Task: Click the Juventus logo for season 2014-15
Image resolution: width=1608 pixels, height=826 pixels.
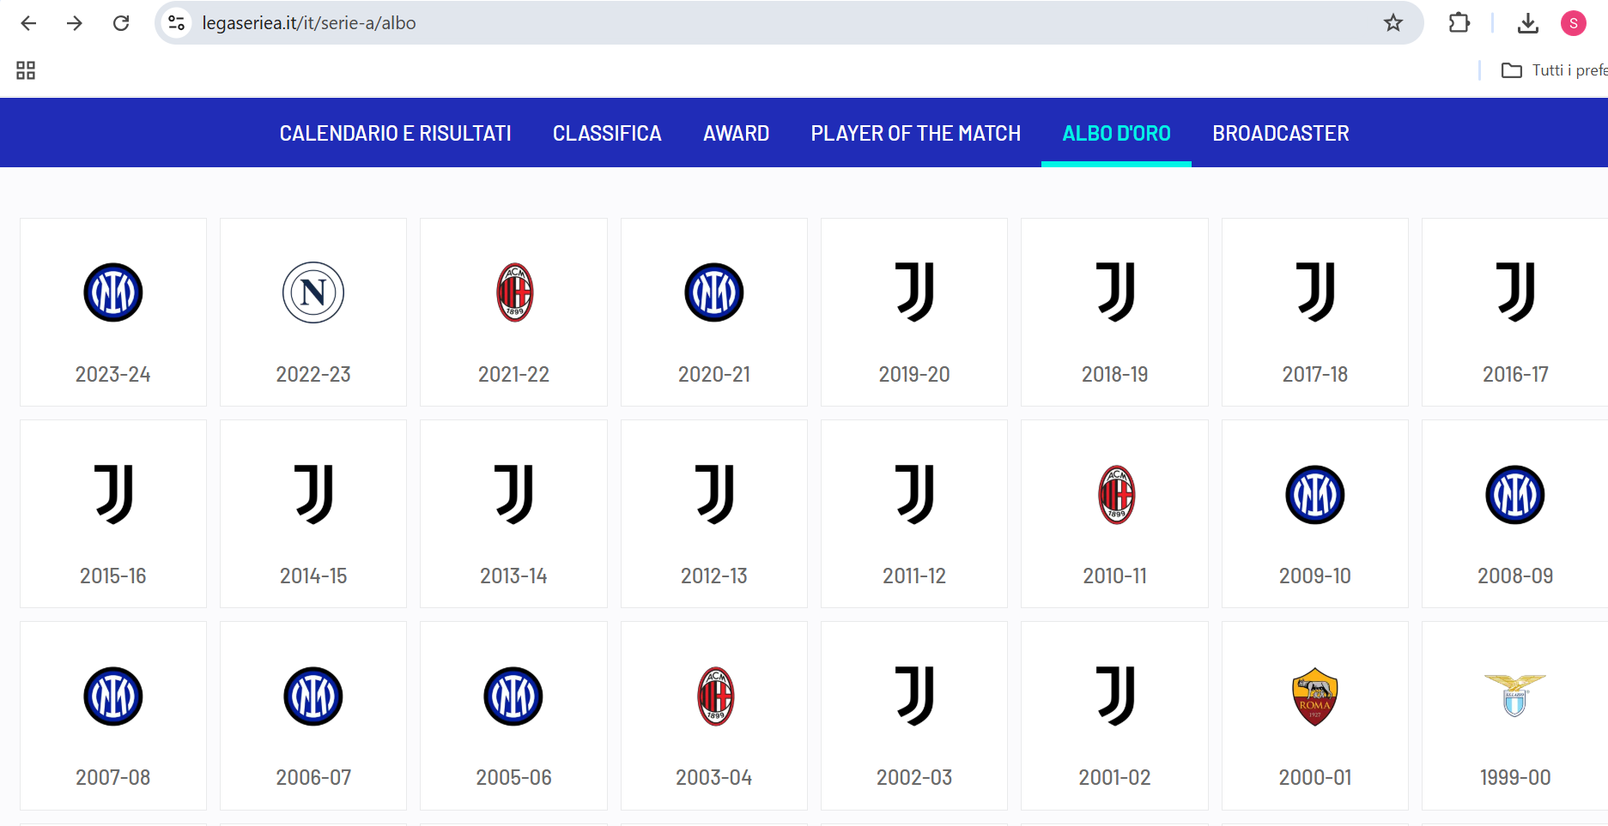Action: click(x=313, y=494)
